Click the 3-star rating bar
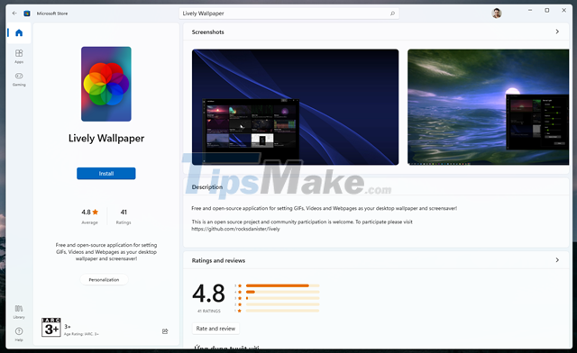 [282, 298]
